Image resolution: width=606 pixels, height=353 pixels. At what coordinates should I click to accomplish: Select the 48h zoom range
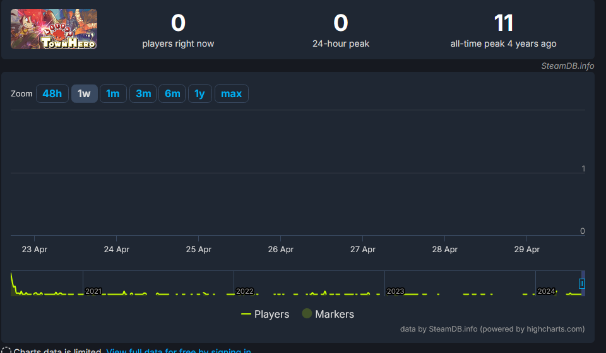tap(52, 94)
